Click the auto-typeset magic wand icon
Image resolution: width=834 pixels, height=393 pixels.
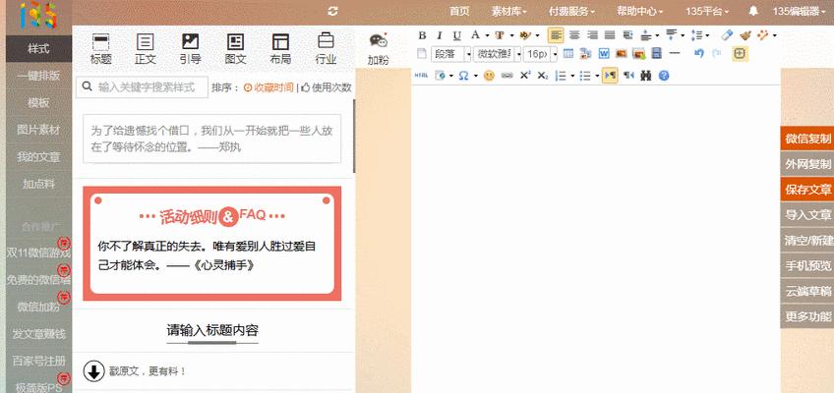click(x=763, y=35)
